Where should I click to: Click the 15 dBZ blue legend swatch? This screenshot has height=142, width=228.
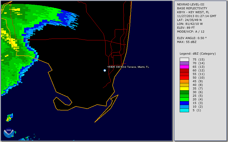[x=184, y=103]
